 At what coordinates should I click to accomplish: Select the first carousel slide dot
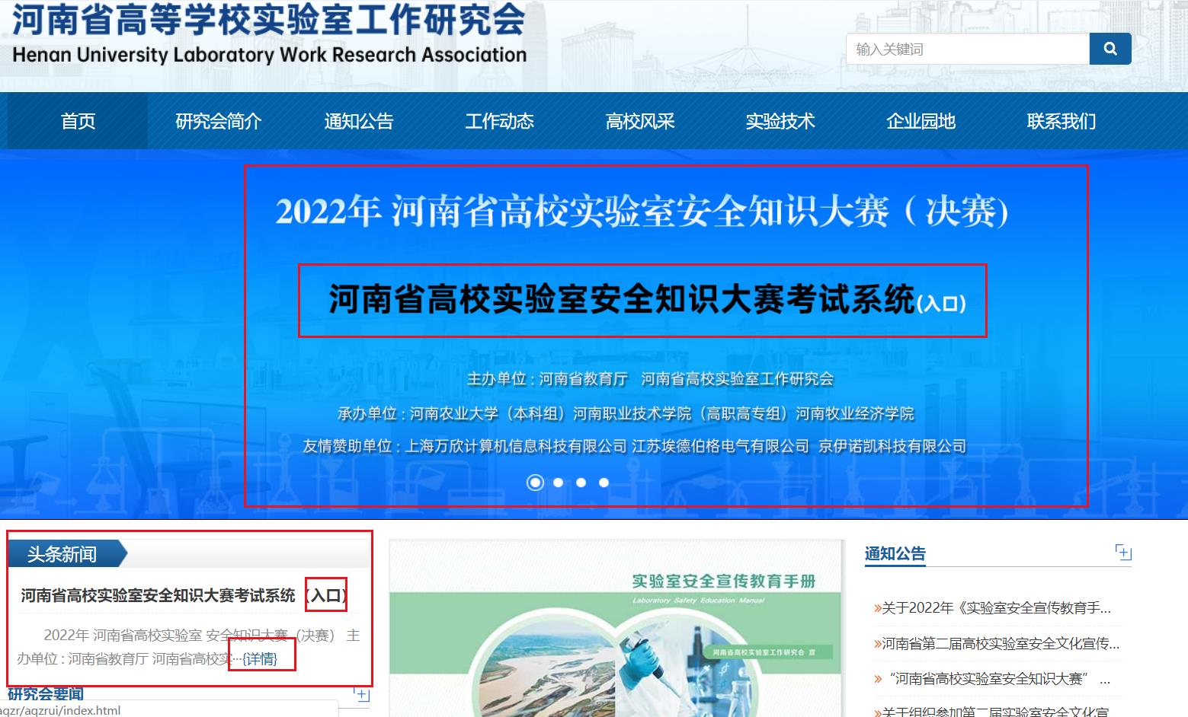click(x=536, y=483)
